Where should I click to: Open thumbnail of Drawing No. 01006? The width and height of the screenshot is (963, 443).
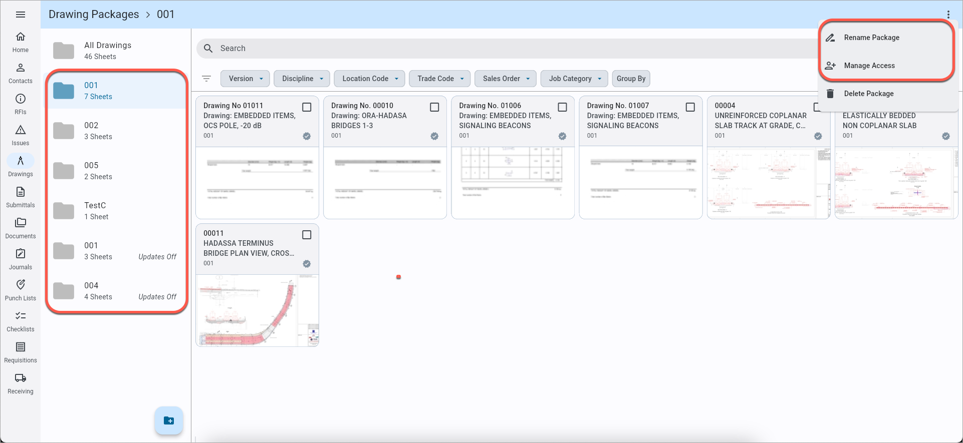[513, 182]
